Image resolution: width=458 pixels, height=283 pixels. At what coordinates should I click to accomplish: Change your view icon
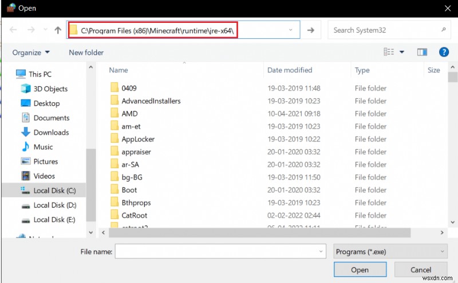(389, 52)
